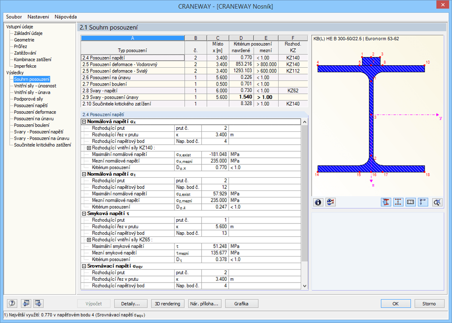Open cross-section info button below the section drawing
The height and width of the screenshot is (323, 452).
(x=318, y=202)
